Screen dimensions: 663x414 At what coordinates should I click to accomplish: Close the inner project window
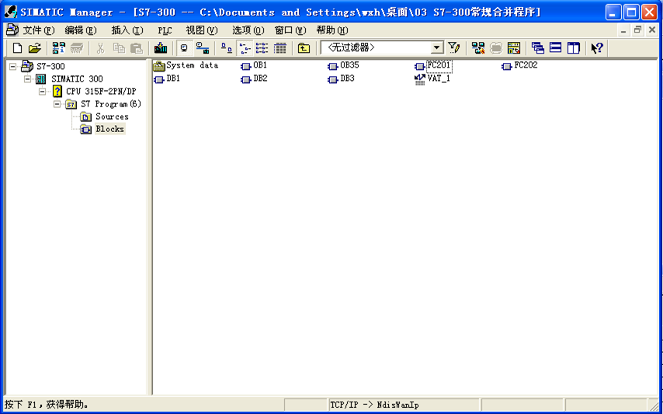tap(652, 30)
